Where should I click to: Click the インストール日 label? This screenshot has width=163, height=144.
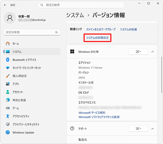pyautogui.click(x=86, y=83)
